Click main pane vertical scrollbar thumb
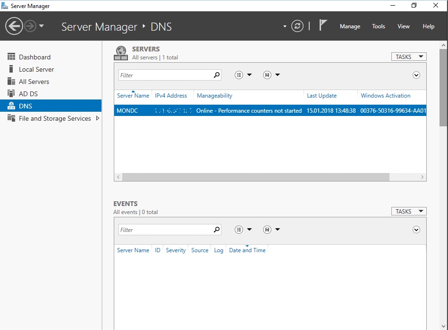The height and width of the screenshot is (330, 448). (x=443, y=88)
